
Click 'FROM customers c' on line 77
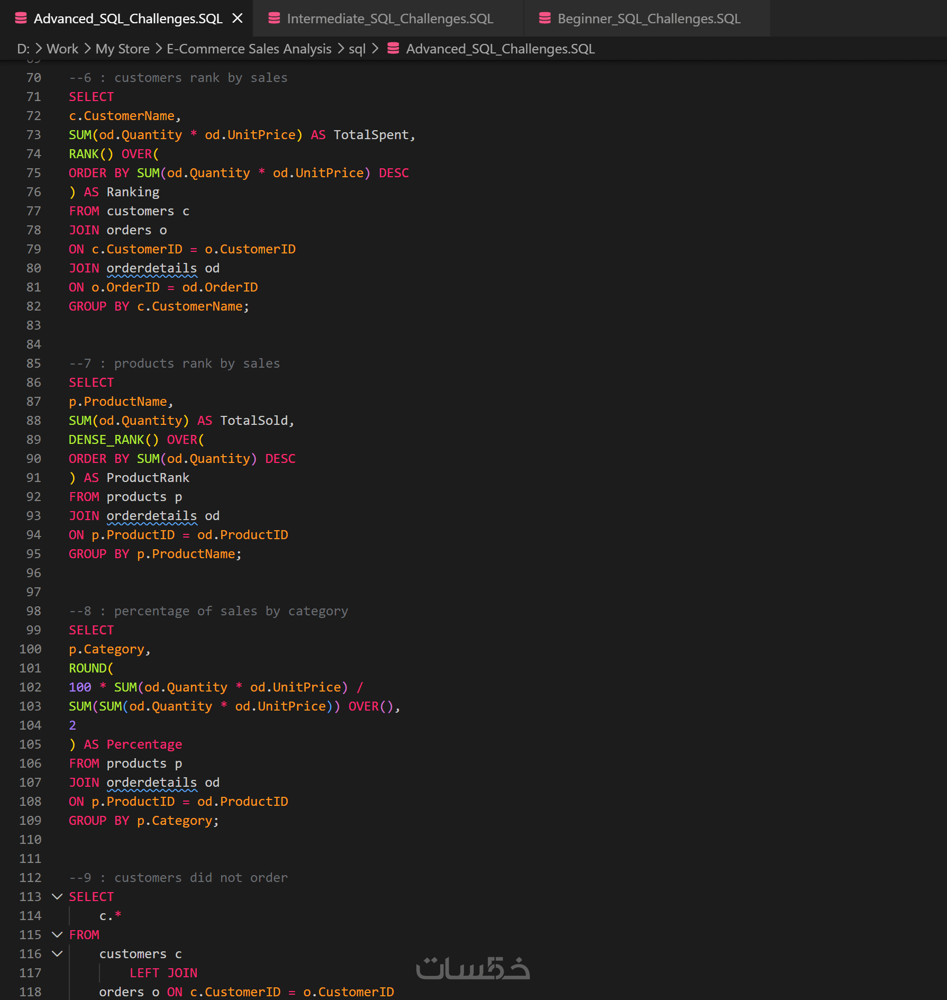coord(129,211)
